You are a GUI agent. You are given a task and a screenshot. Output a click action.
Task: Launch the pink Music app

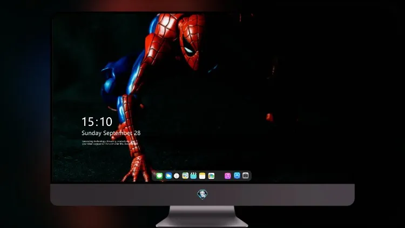pos(227,176)
